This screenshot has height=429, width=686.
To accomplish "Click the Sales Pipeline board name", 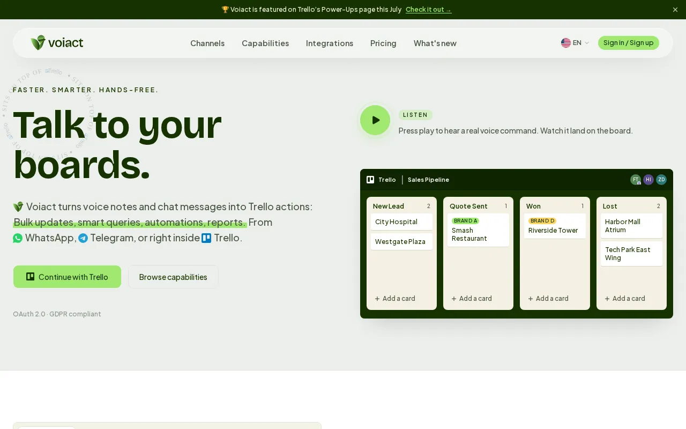I will 428,180.
